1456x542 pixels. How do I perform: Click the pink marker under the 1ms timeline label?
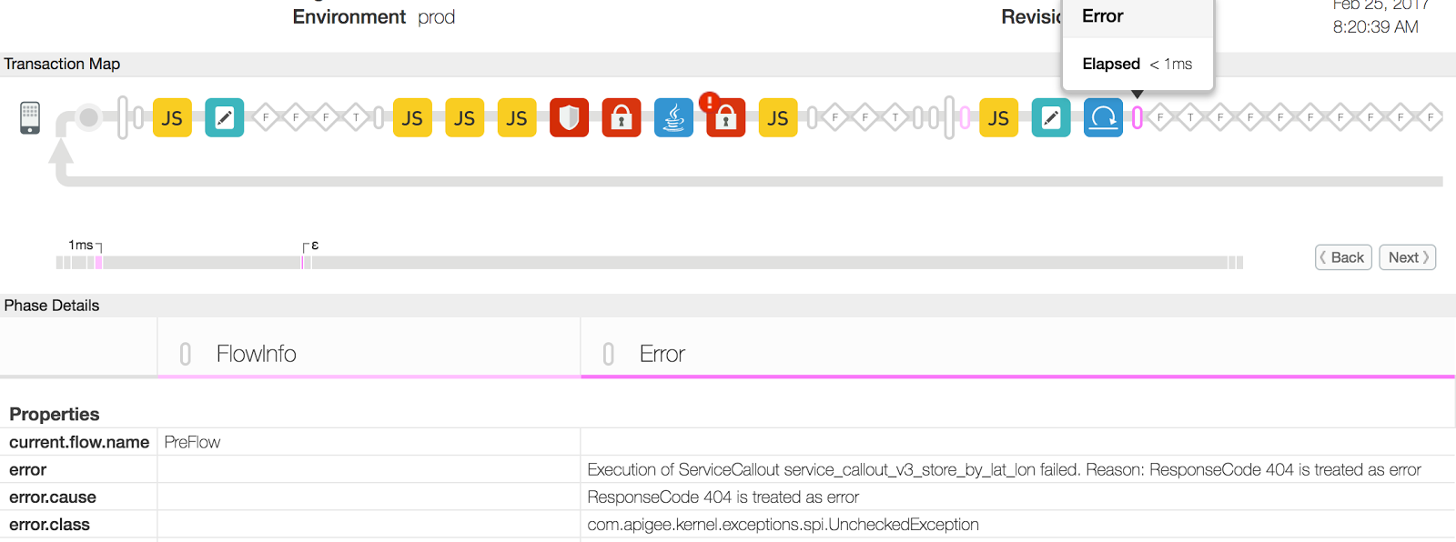[98, 263]
